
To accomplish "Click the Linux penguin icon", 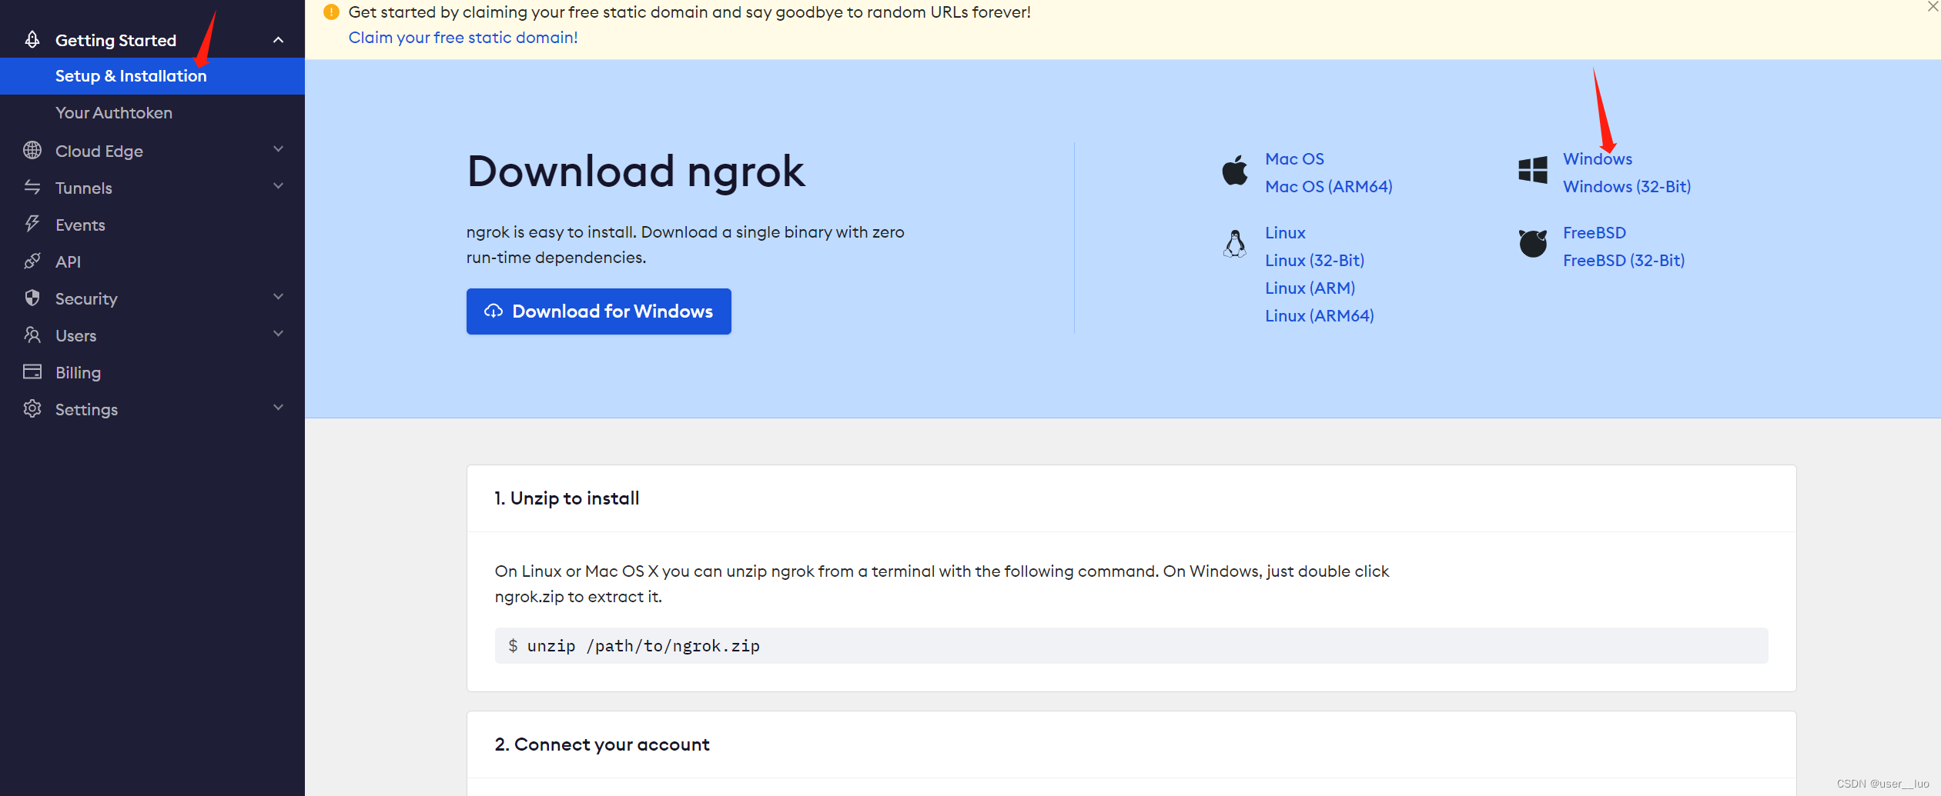I will [x=1235, y=244].
